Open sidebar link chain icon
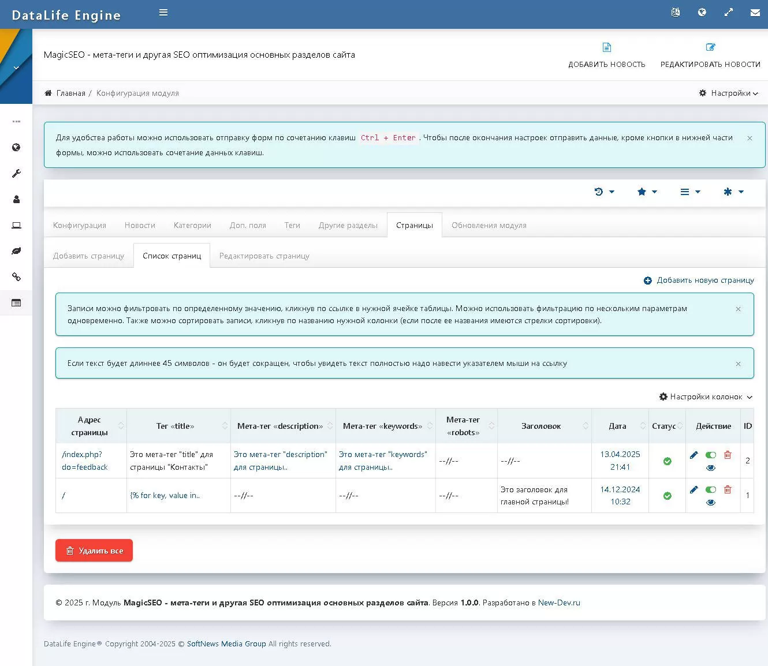Image resolution: width=768 pixels, height=666 pixels. [16, 277]
